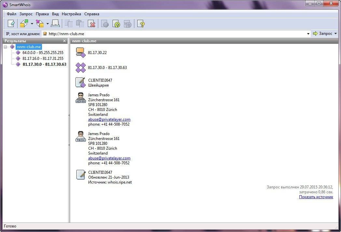Click the address bar favicon icon

tap(45, 34)
